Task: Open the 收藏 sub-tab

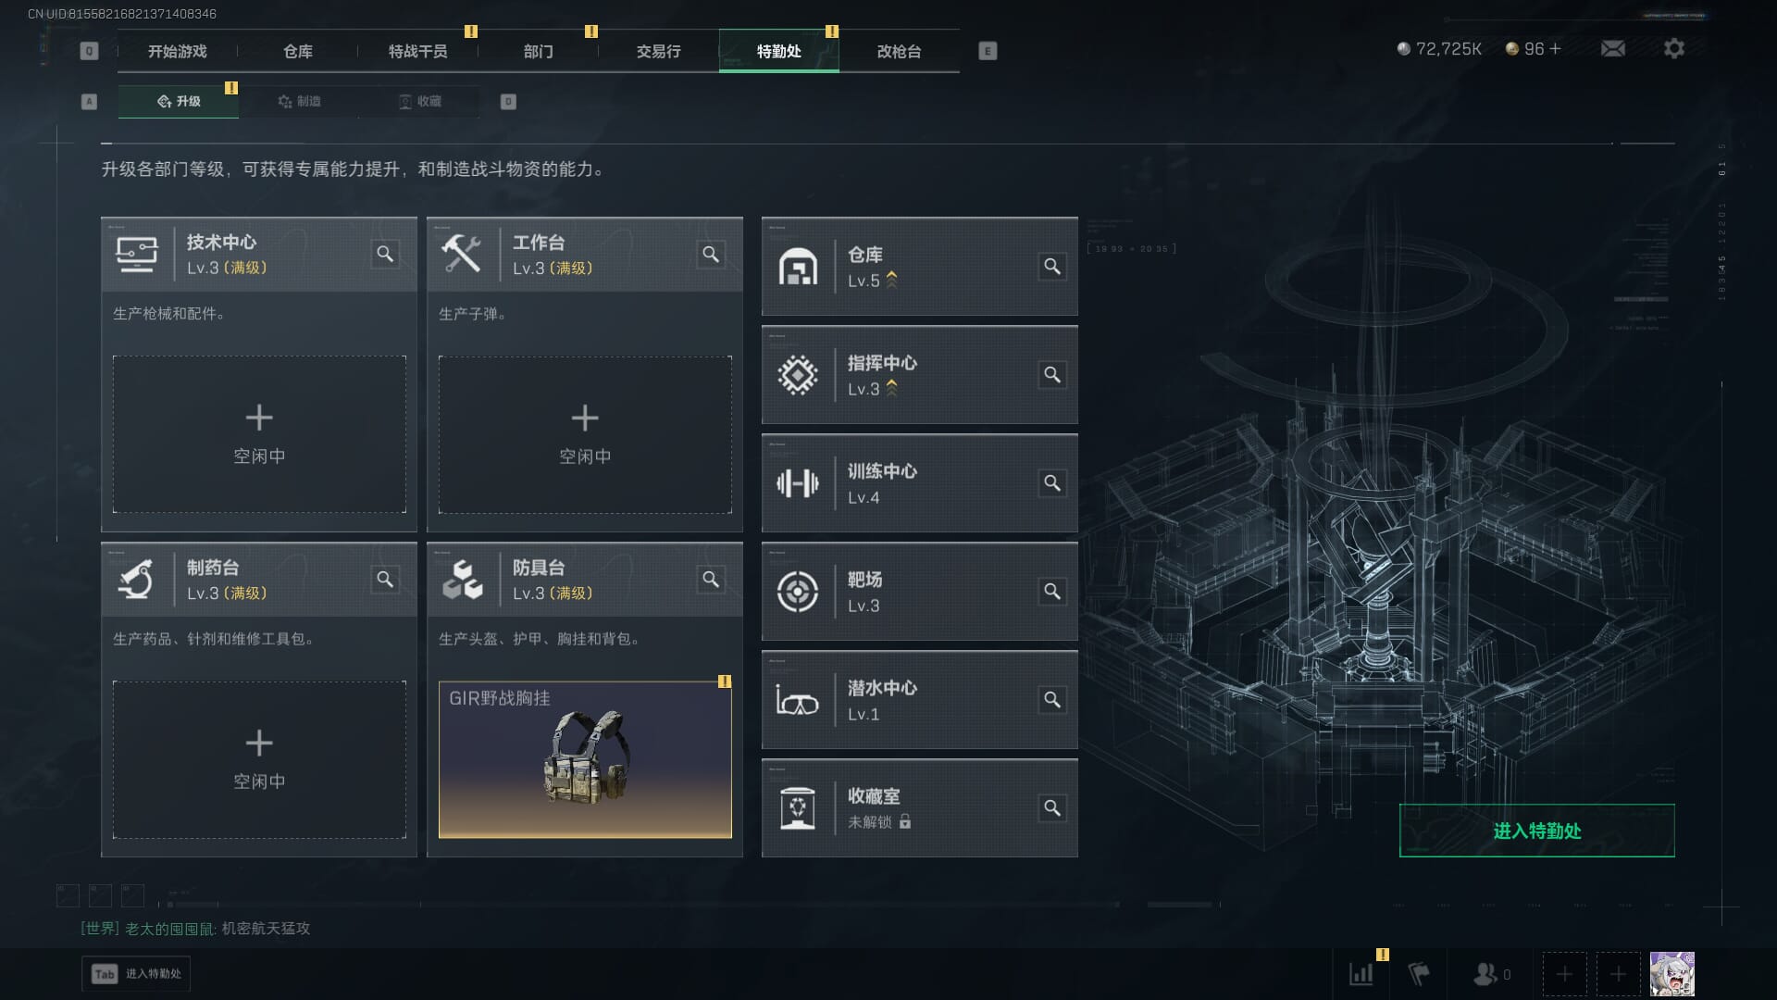Action: tap(419, 101)
